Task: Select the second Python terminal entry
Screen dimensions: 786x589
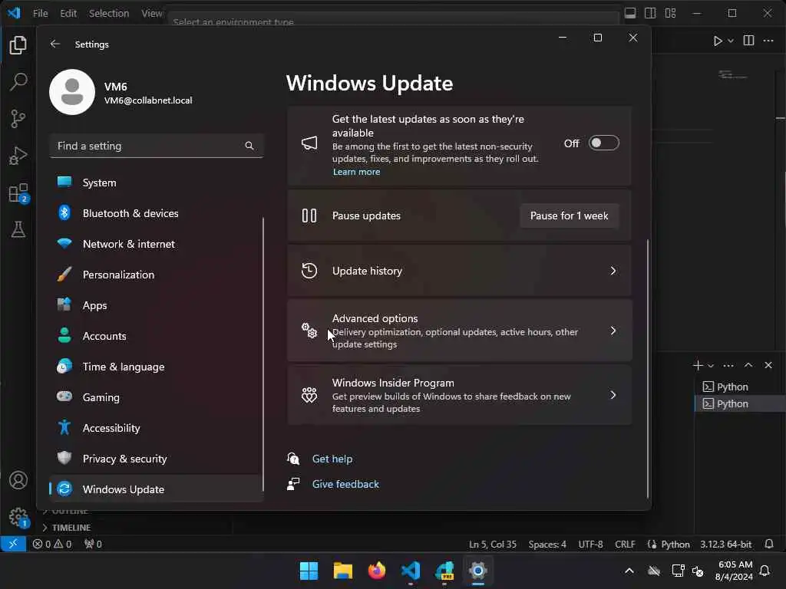Action: (x=740, y=403)
